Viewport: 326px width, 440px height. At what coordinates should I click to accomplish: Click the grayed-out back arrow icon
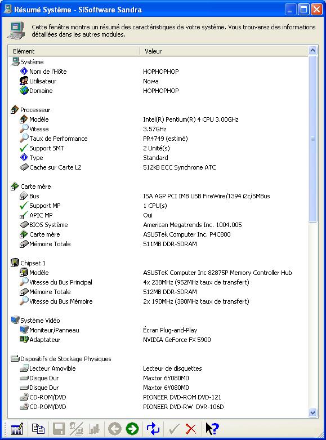click(x=115, y=429)
